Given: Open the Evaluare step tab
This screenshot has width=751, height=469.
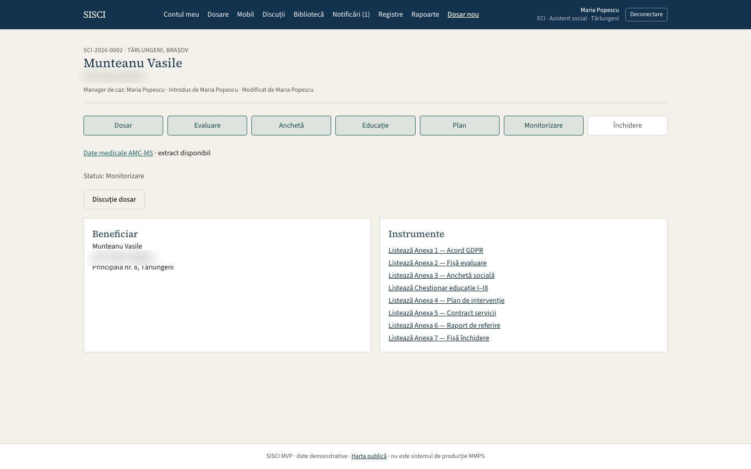Looking at the screenshot, I should (x=207, y=126).
